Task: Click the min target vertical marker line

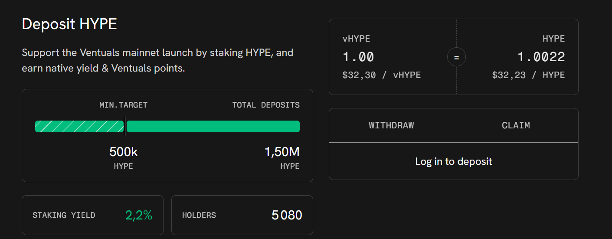Action: point(125,126)
